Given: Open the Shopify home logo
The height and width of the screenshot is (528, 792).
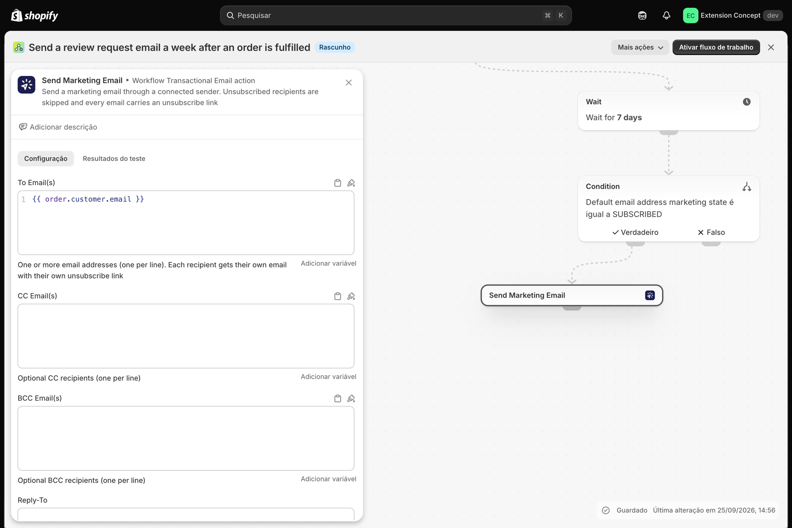Looking at the screenshot, I should coord(35,15).
